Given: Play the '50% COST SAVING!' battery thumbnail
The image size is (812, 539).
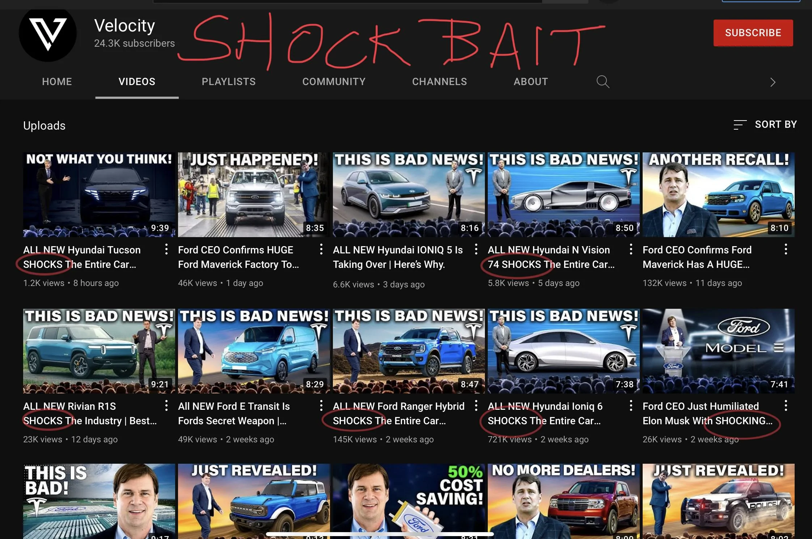Looking at the screenshot, I should 409,501.
